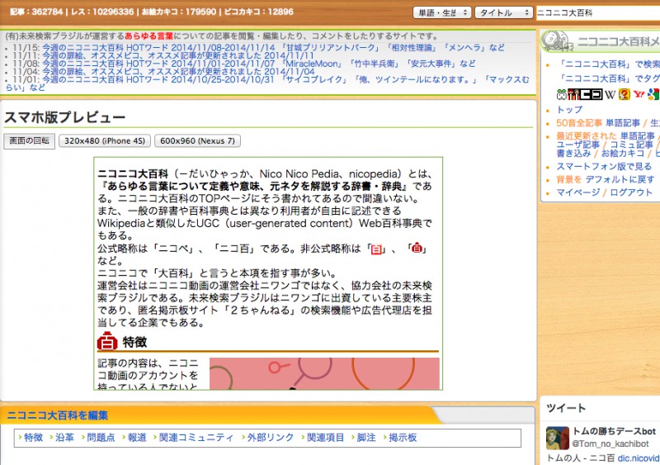Open the マイページ link

click(578, 192)
